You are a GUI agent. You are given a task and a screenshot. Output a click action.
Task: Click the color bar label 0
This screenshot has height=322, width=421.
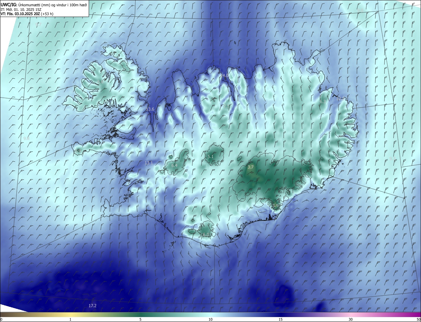pyautogui.click(x=1, y=319)
